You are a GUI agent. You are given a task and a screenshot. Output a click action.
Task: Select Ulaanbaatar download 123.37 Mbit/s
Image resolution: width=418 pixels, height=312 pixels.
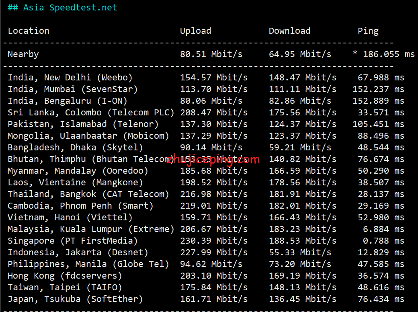303,136
